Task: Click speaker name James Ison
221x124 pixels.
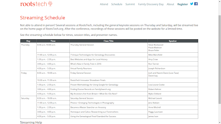Action: [x=153, y=116]
